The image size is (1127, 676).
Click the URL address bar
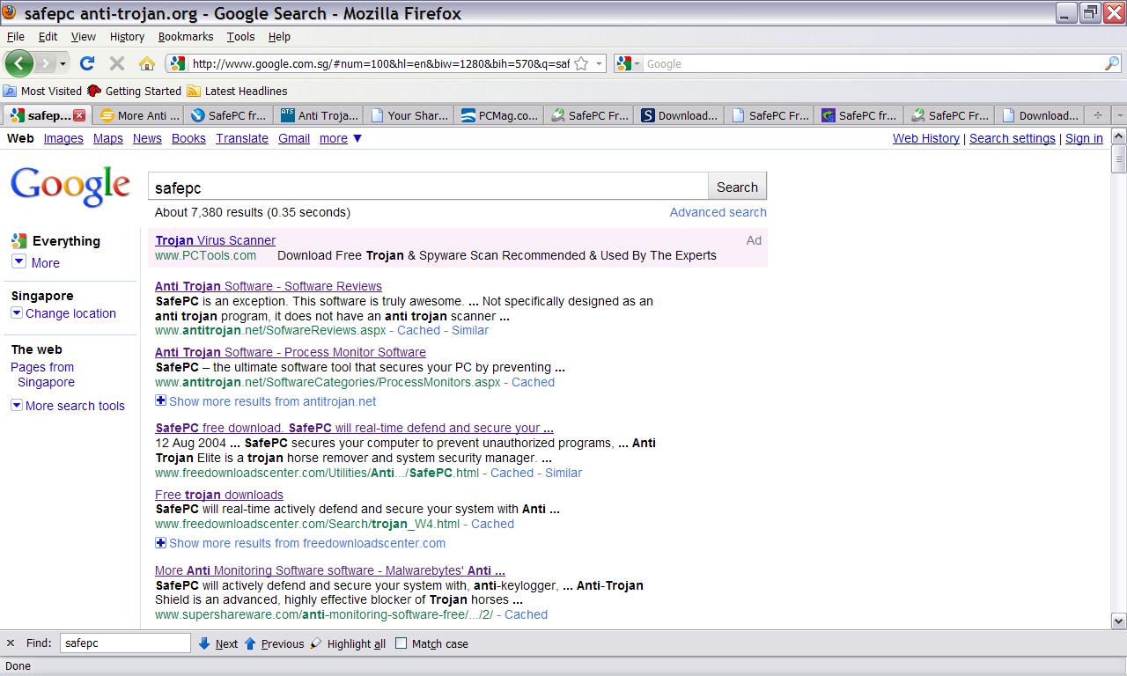tap(380, 63)
